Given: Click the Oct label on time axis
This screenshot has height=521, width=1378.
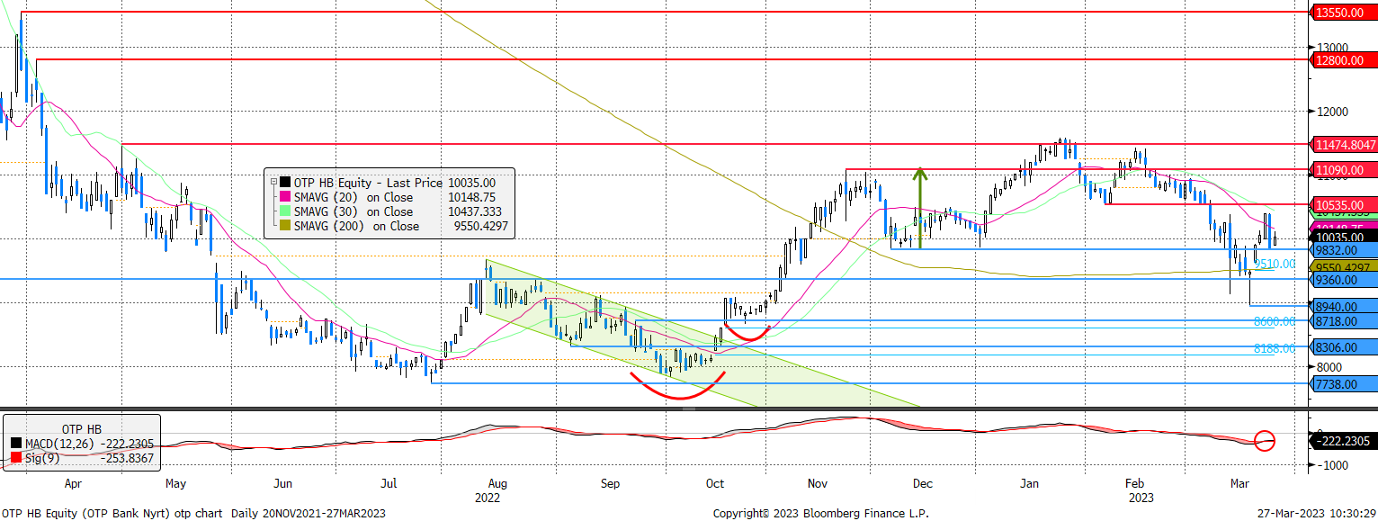Looking at the screenshot, I should 715,483.
